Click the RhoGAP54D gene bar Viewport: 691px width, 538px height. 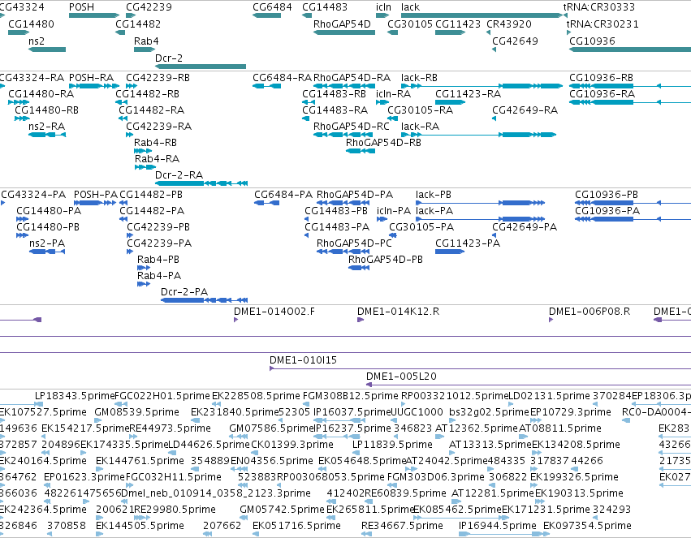coord(344,32)
